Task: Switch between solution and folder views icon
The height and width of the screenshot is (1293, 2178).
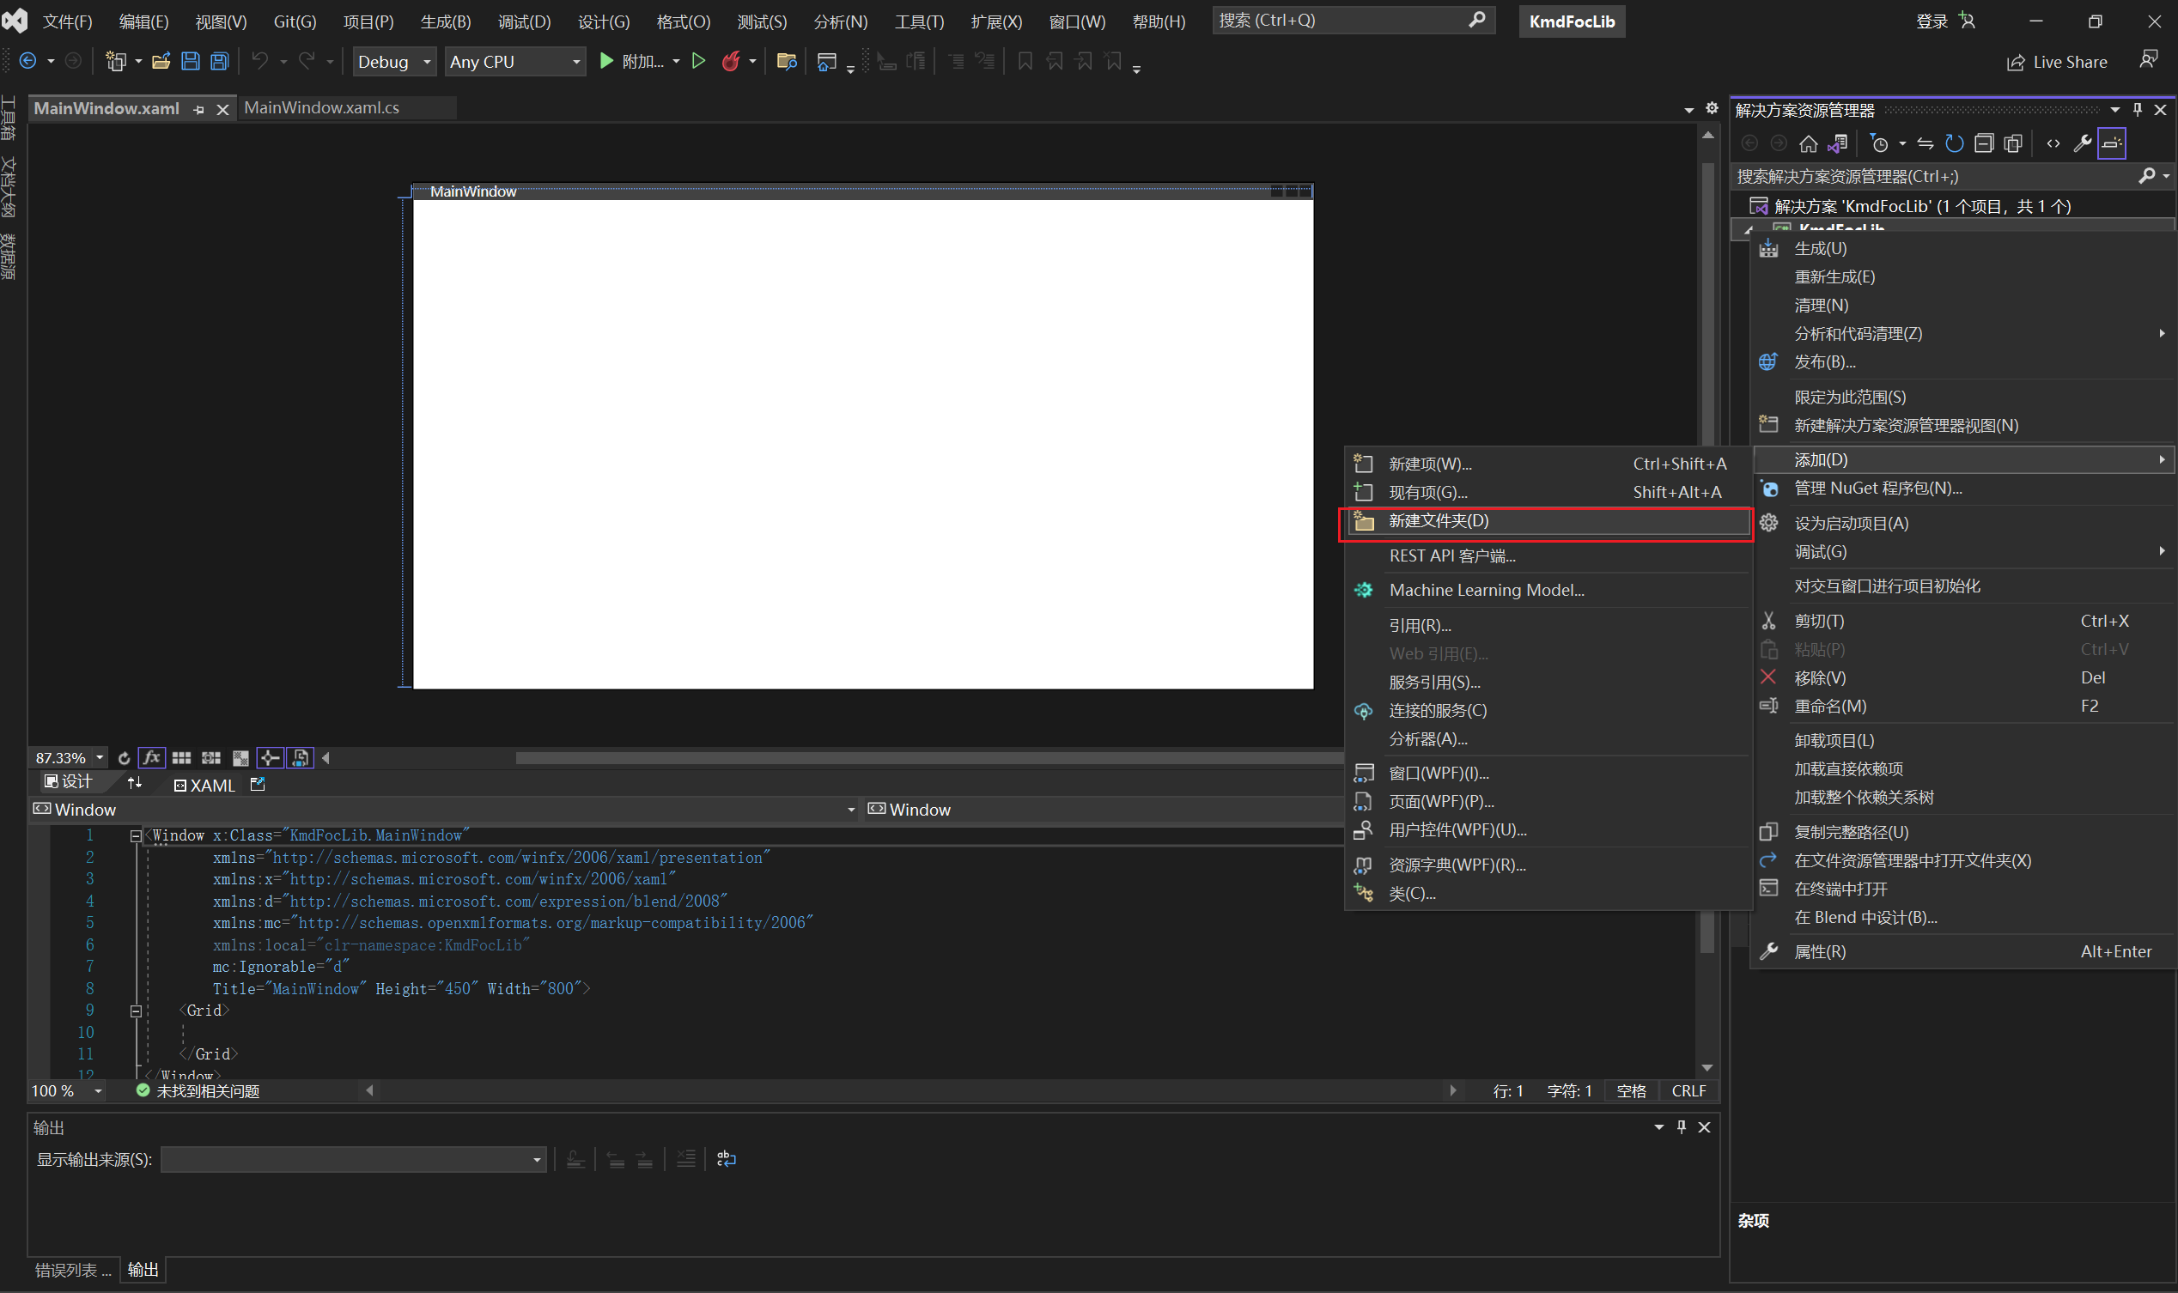Action: pyautogui.click(x=1838, y=143)
